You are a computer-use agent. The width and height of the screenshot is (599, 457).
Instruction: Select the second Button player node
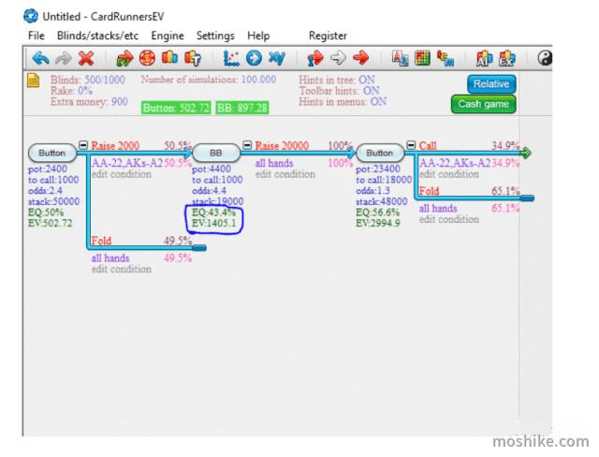pos(380,153)
